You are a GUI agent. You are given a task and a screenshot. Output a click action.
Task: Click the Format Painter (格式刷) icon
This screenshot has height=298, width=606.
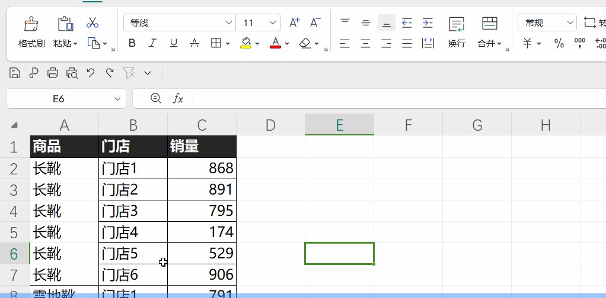pyautogui.click(x=31, y=24)
